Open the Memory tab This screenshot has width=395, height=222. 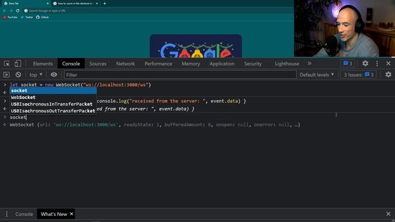coord(191,64)
